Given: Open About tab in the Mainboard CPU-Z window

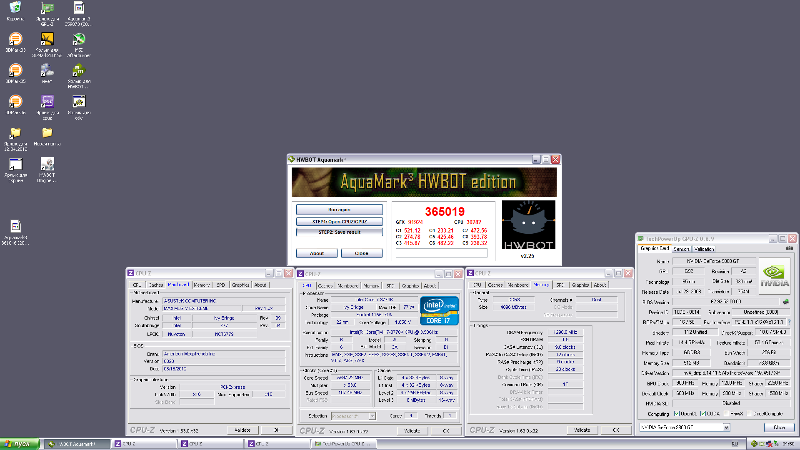Looking at the screenshot, I should (260, 285).
